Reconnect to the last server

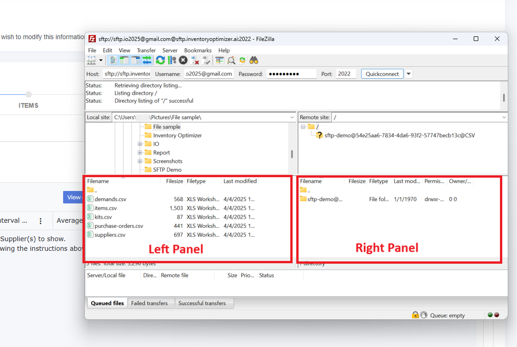pos(206,60)
